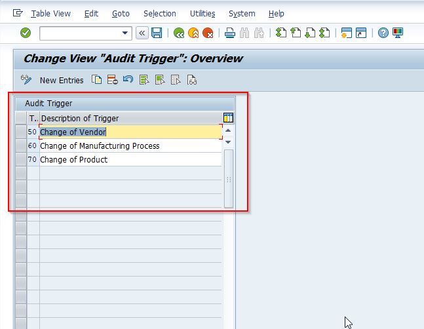Click the trigger code cell '70'
Image resolution: width=424 pixels, height=329 pixels.
point(33,159)
